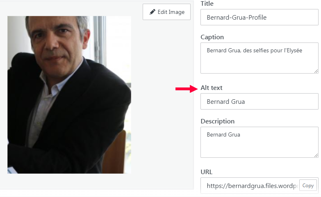This screenshot has height=197, width=321.
Task: Click the 'Description' label
Action: tap(217, 121)
